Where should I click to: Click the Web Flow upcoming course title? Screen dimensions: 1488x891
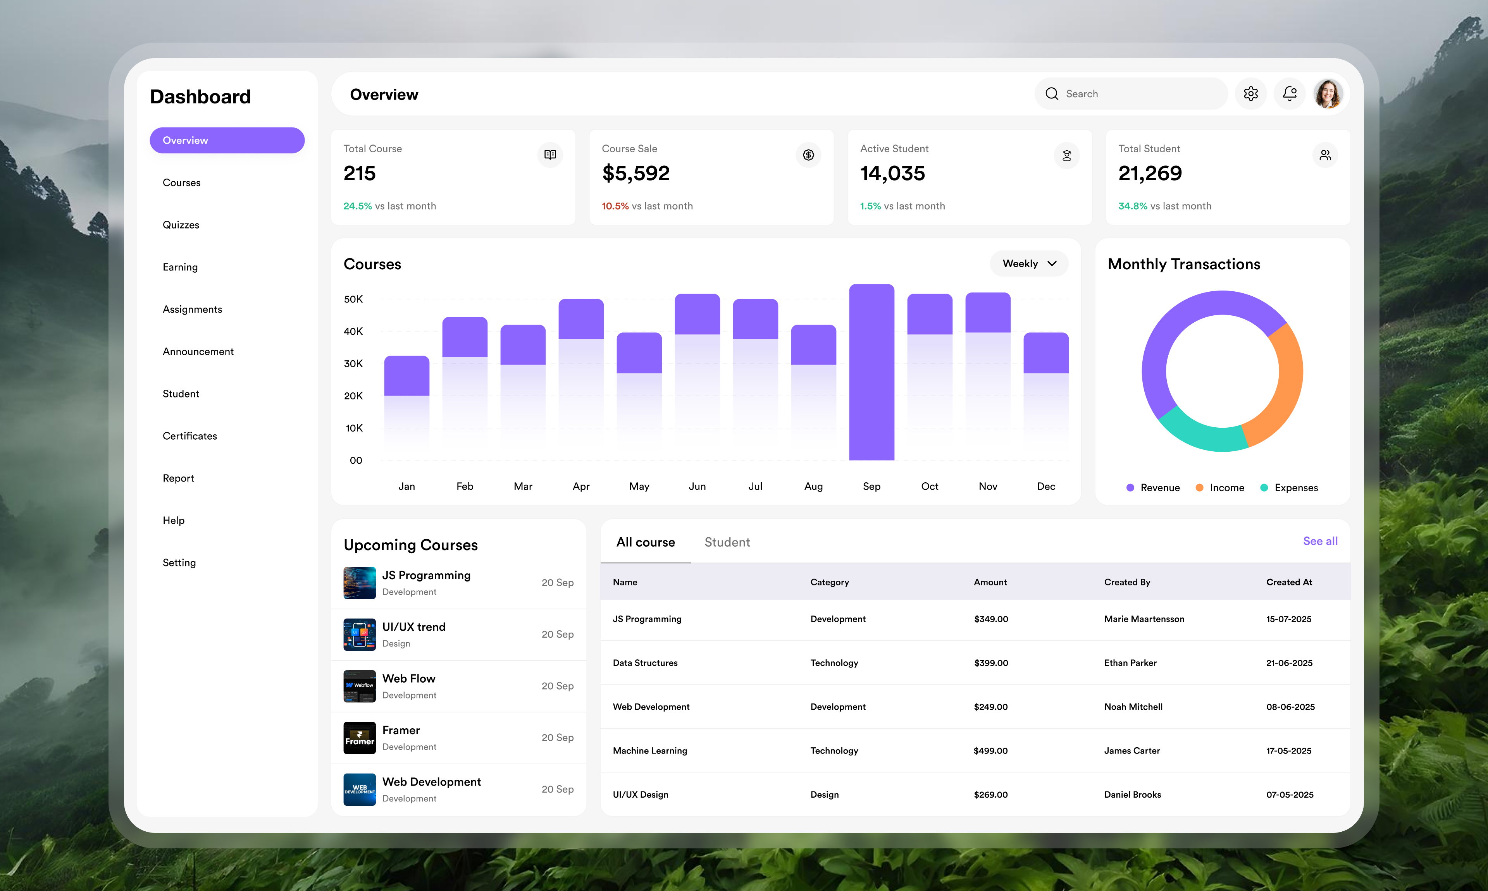pos(409,678)
